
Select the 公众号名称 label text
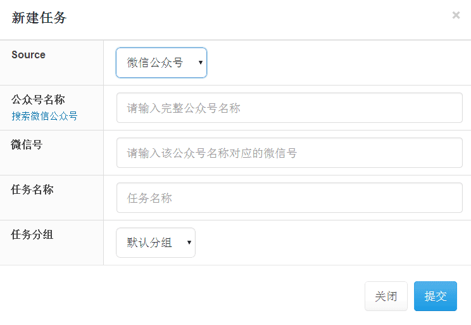tap(38, 99)
